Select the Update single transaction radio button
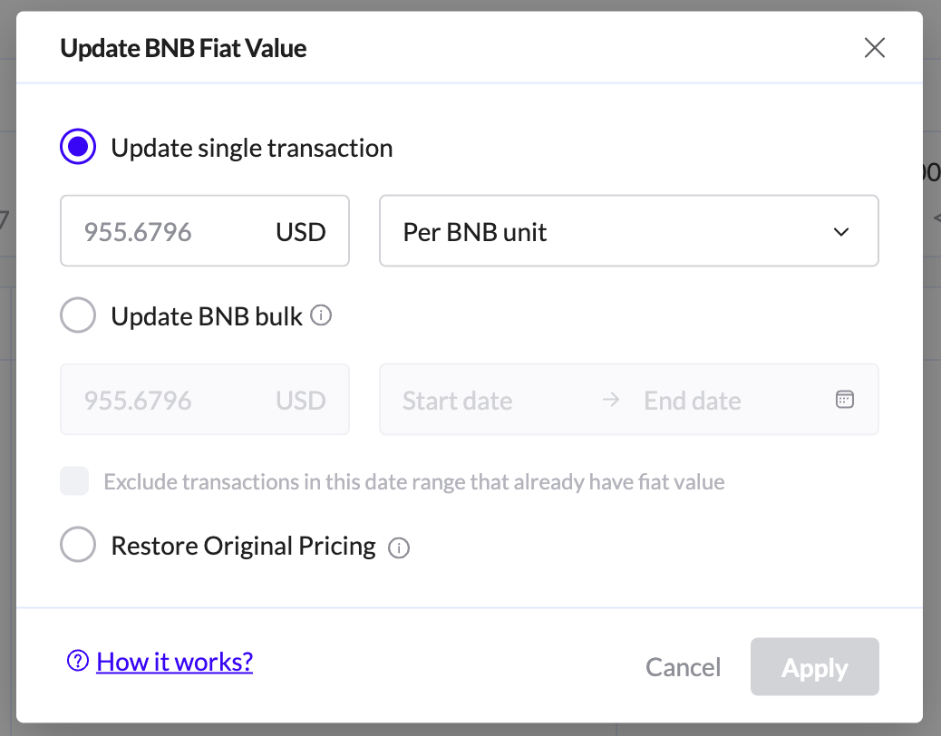This screenshot has height=736, width=941. tap(78, 148)
